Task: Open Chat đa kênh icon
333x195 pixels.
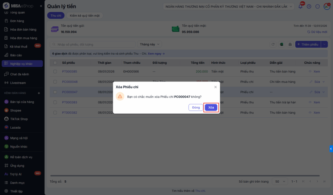Action: 7,74
